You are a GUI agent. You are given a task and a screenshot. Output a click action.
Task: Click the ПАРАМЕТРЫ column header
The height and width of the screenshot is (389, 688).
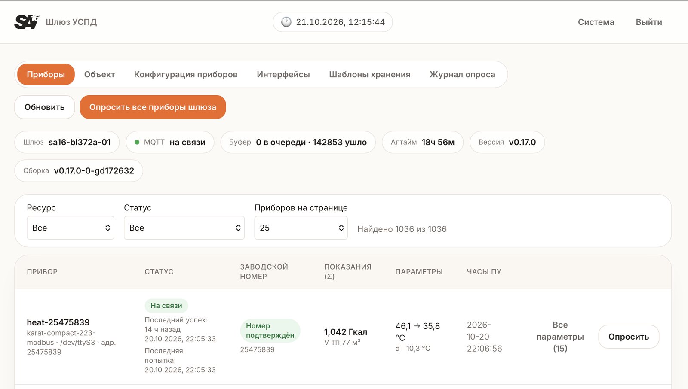[x=419, y=272]
